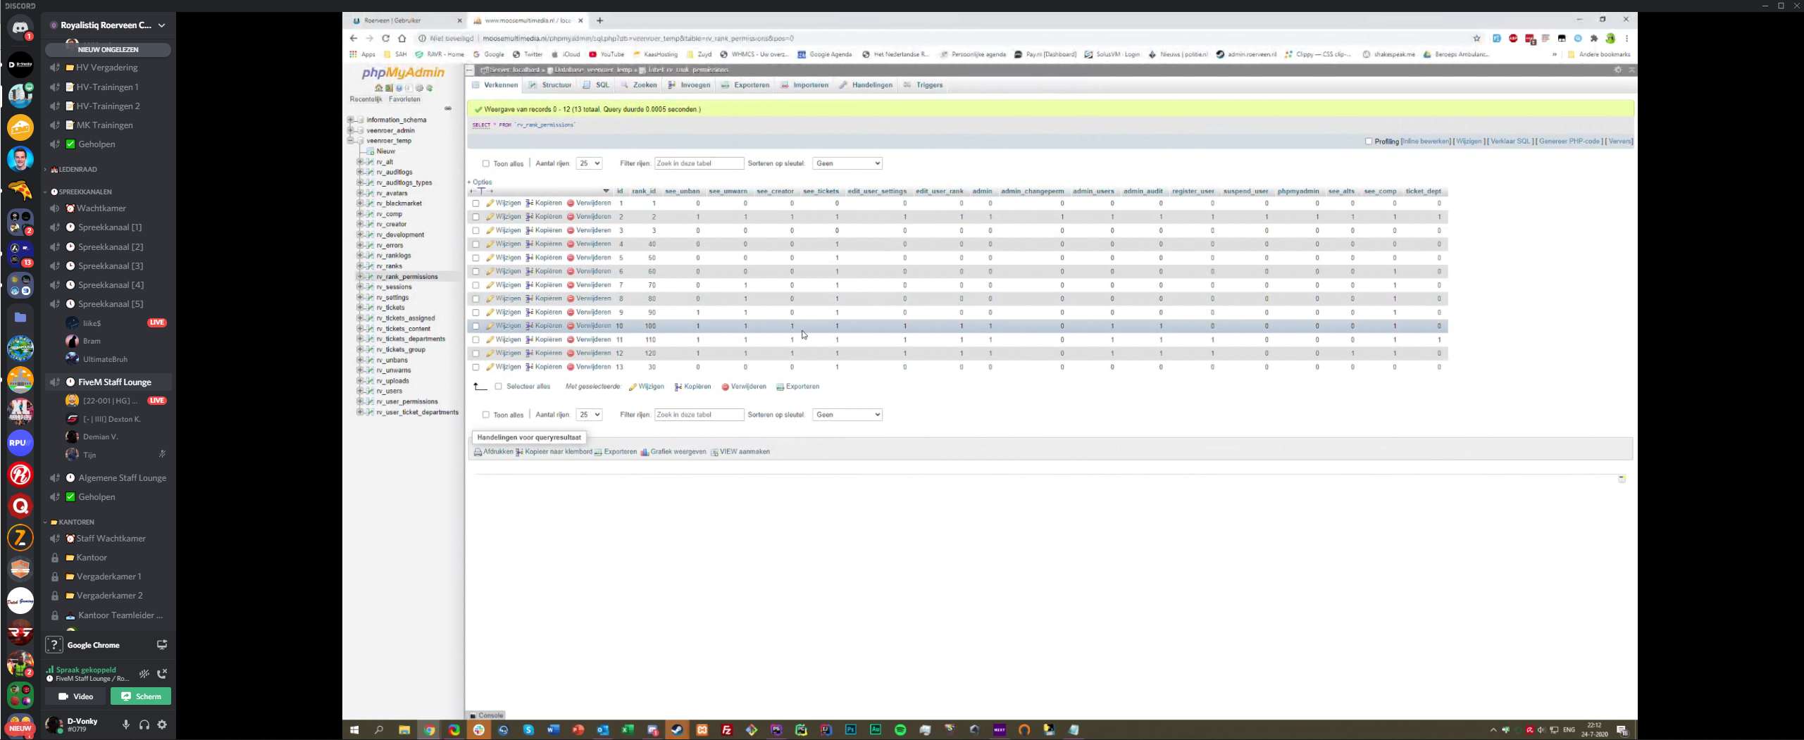Image resolution: width=1804 pixels, height=740 pixels.
Task: Click the Genereer PHP-code link
Action: [1569, 142]
